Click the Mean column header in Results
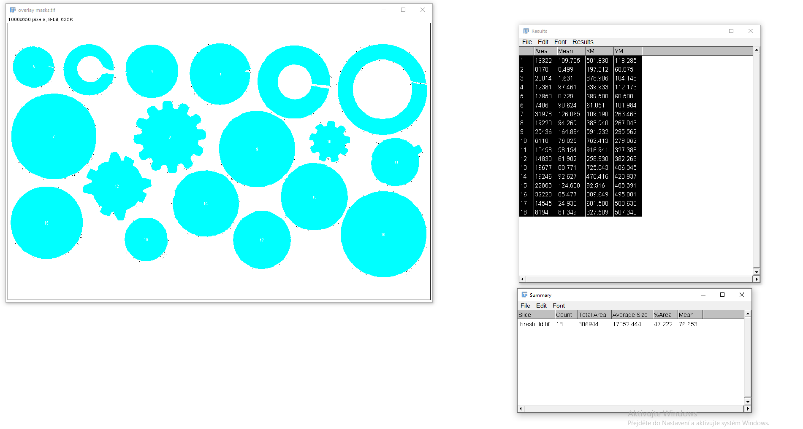 coord(570,51)
